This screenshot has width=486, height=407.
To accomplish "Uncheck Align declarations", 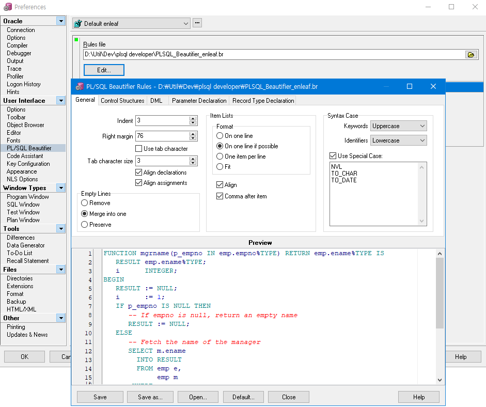I will coord(138,172).
